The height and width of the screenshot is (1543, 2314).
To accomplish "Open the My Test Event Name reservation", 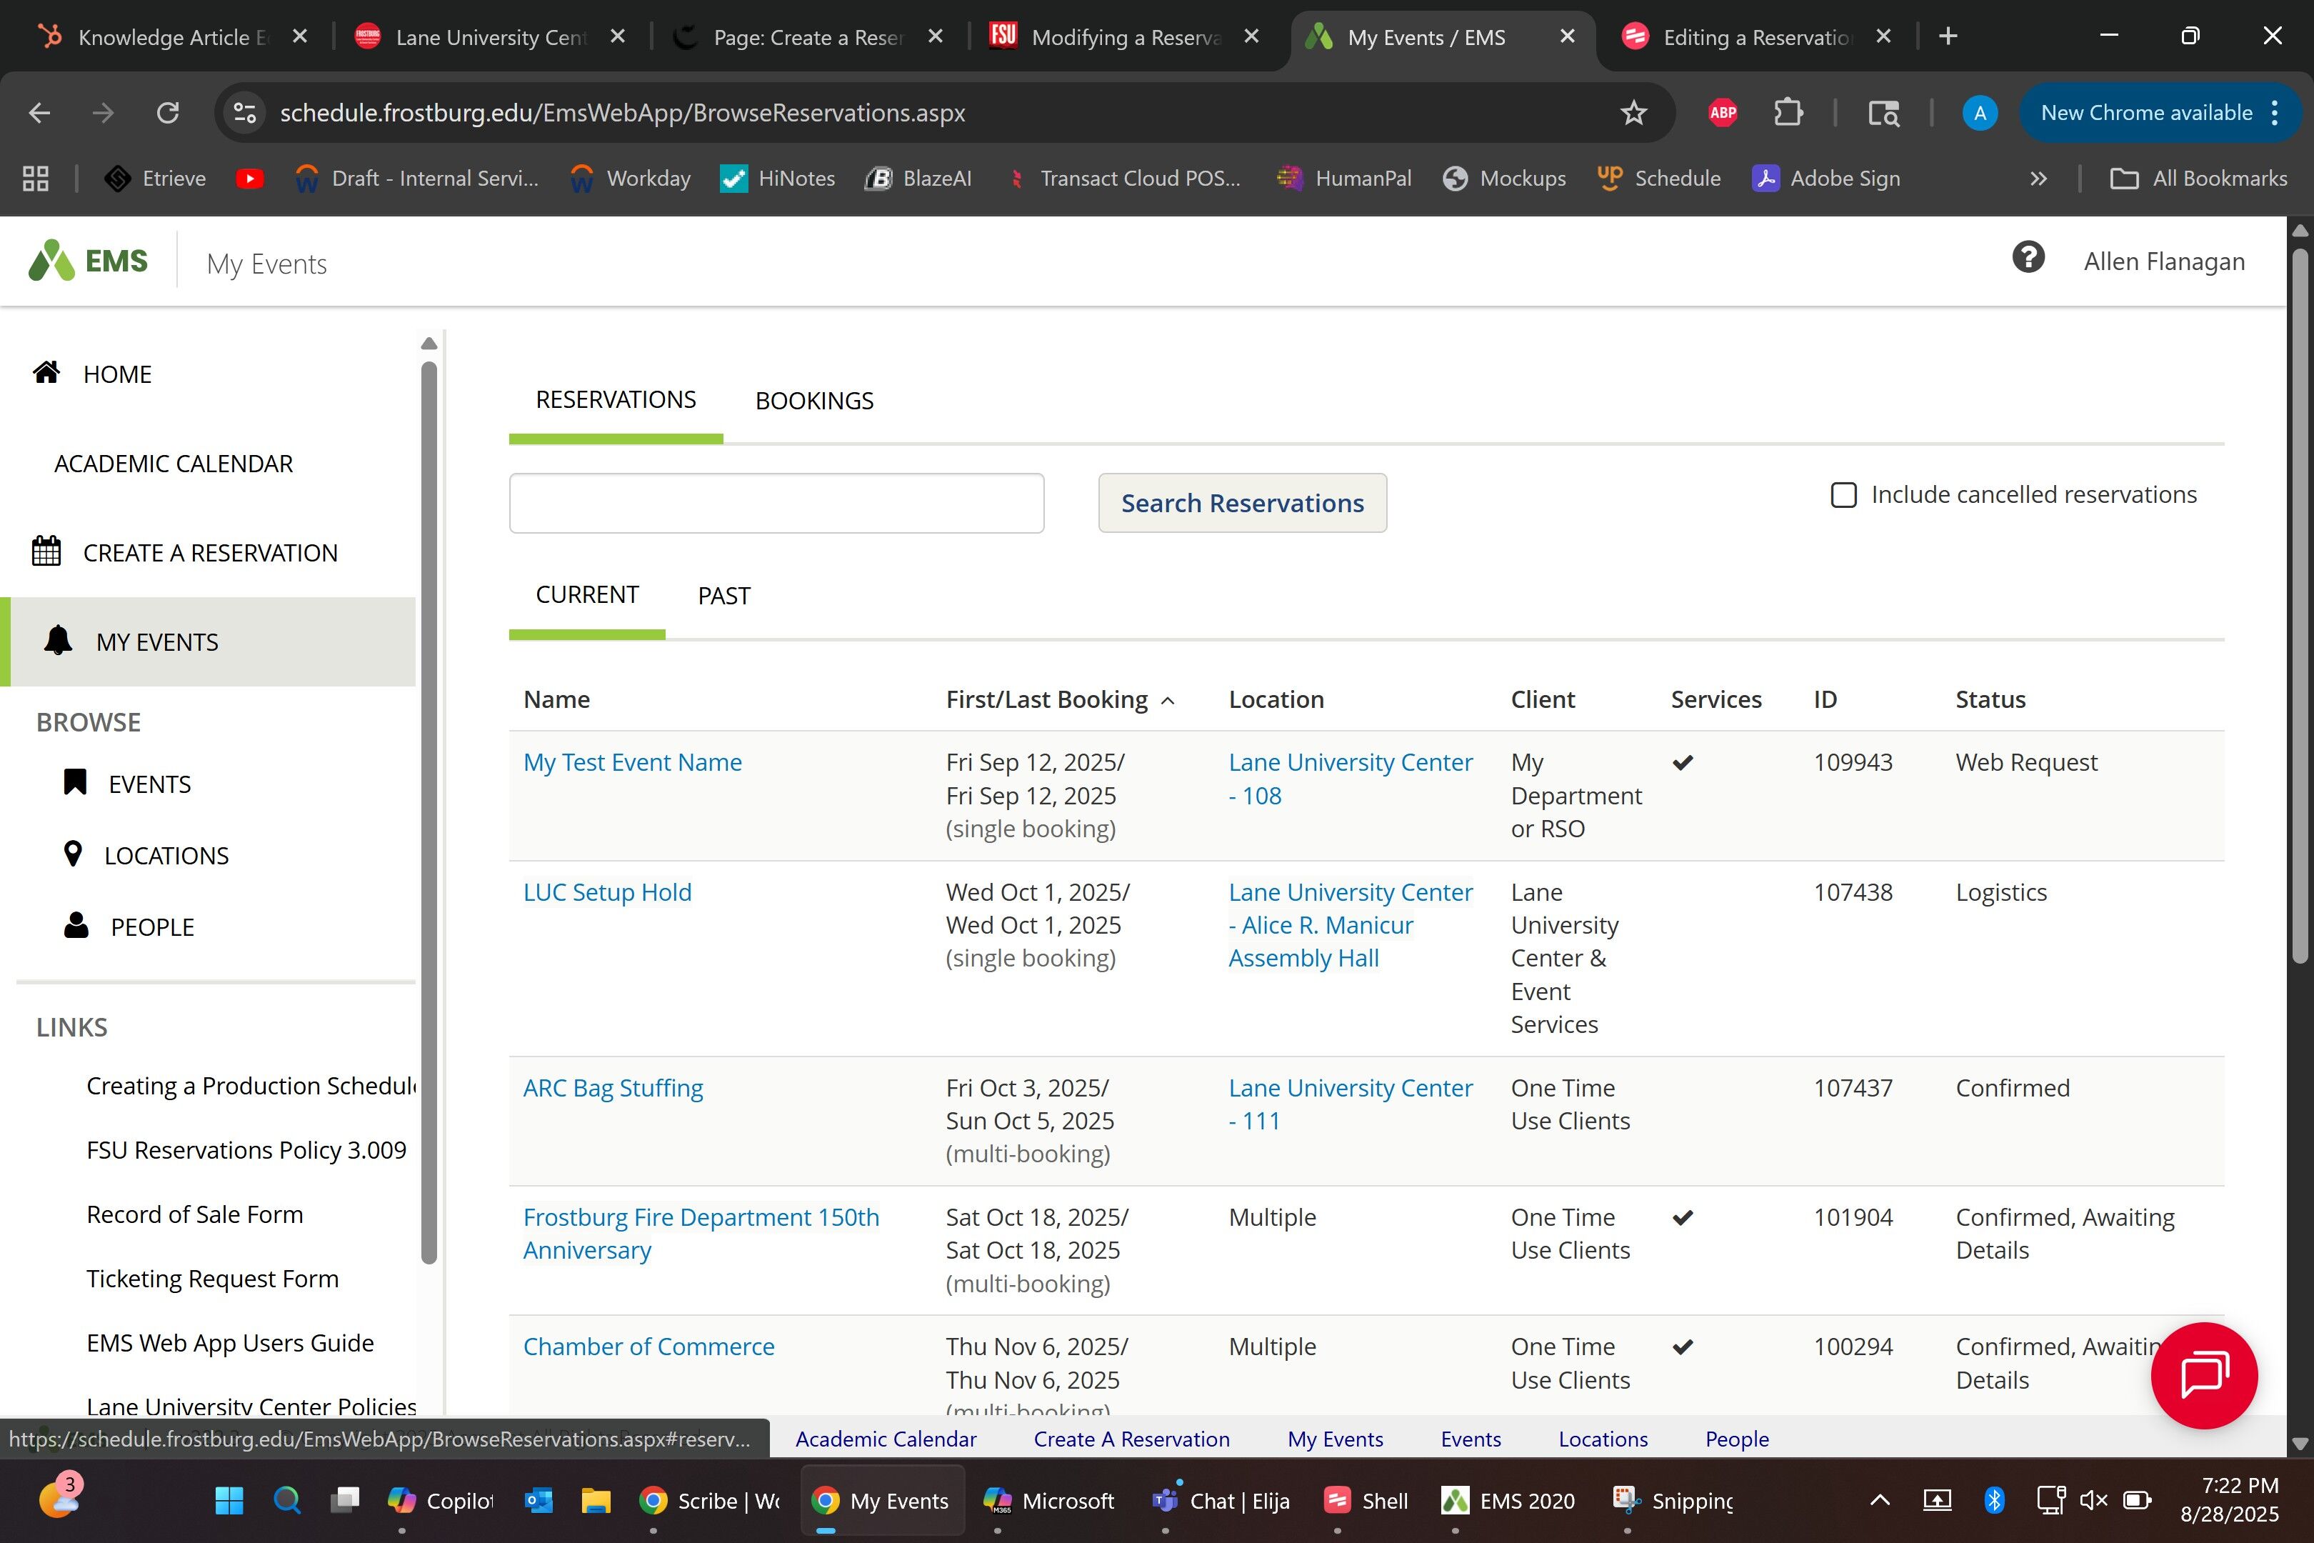I will pos(631,763).
